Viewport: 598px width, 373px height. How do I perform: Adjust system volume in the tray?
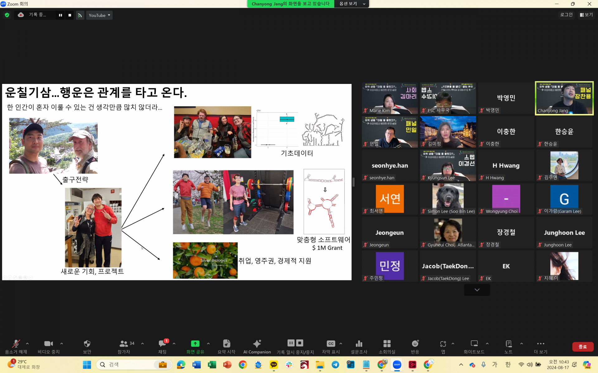[x=529, y=365]
